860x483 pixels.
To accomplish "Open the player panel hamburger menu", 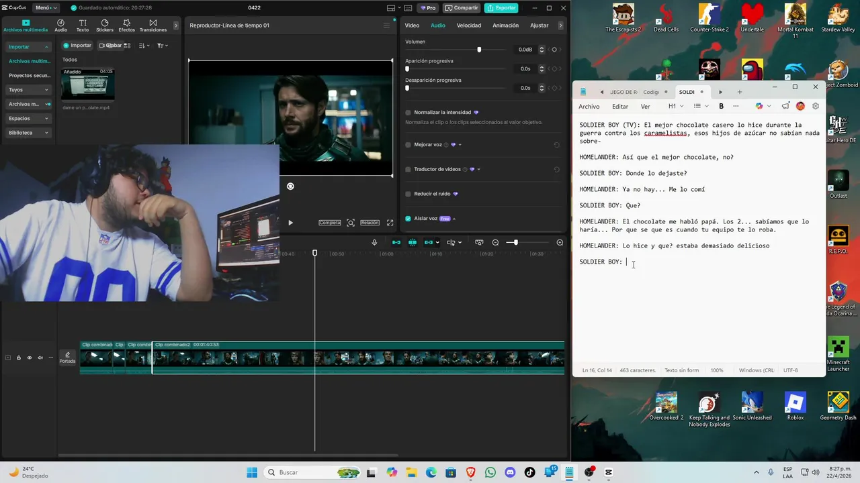I will tap(386, 25).
